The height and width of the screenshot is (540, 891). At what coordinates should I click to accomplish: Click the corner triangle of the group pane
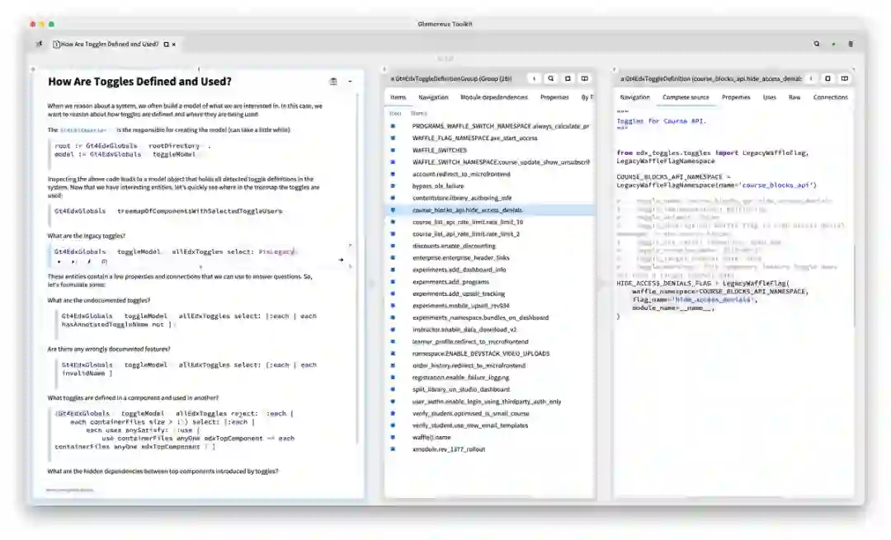pyautogui.click(x=384, y=69)
